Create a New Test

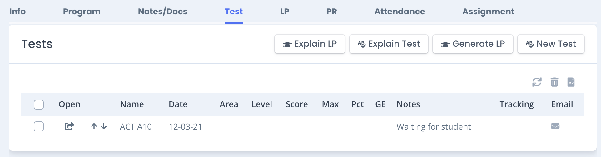point(551,44)
